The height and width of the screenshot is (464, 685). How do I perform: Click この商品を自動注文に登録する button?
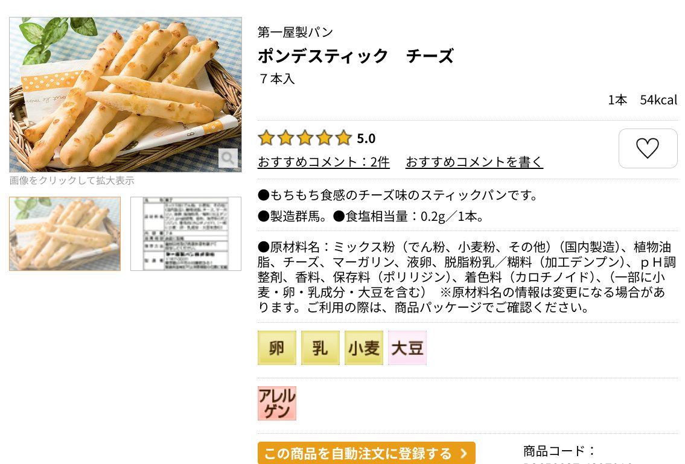366,453
